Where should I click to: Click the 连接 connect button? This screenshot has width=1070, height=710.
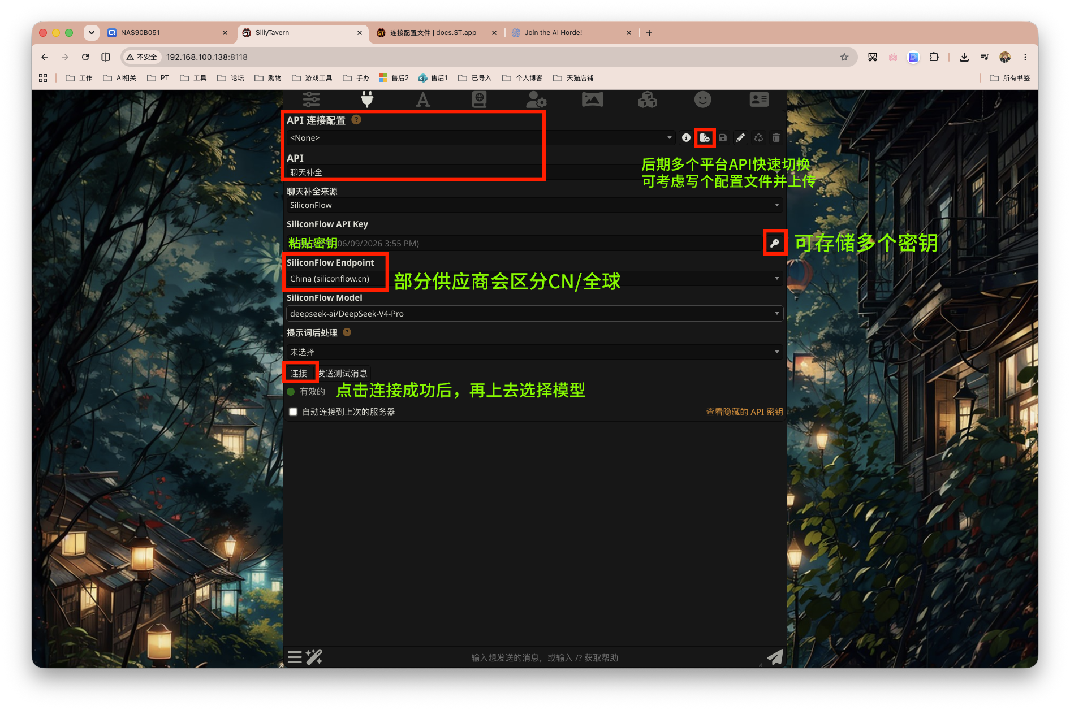click(299, 373)
